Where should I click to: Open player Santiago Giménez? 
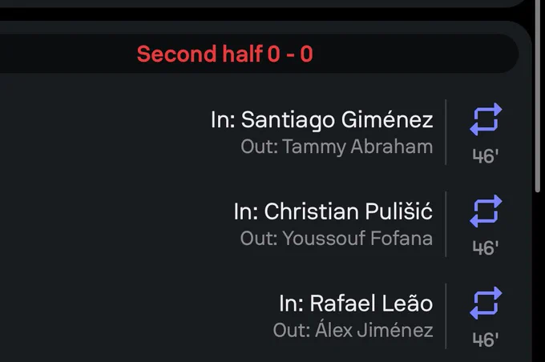pyautogui.click(x=337, y=120)
